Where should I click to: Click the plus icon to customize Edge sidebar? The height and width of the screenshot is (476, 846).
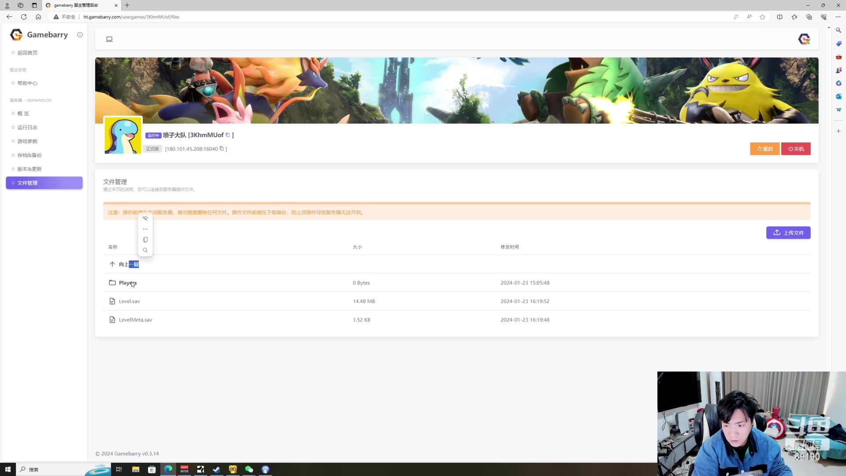(x=839, y=131)
